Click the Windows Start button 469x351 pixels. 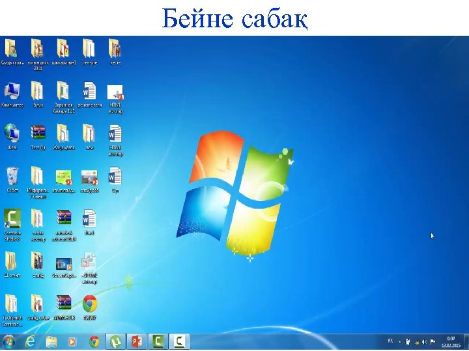8,342
